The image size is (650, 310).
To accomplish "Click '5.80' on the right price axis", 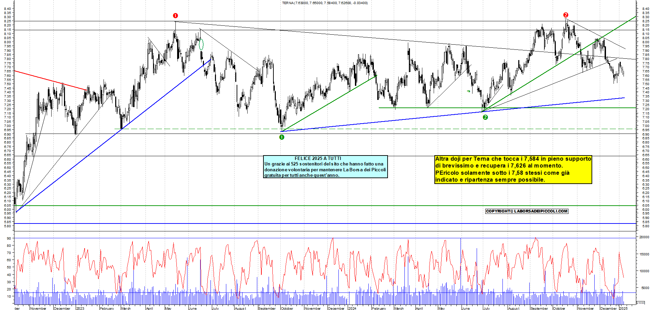I will [646, 226].
